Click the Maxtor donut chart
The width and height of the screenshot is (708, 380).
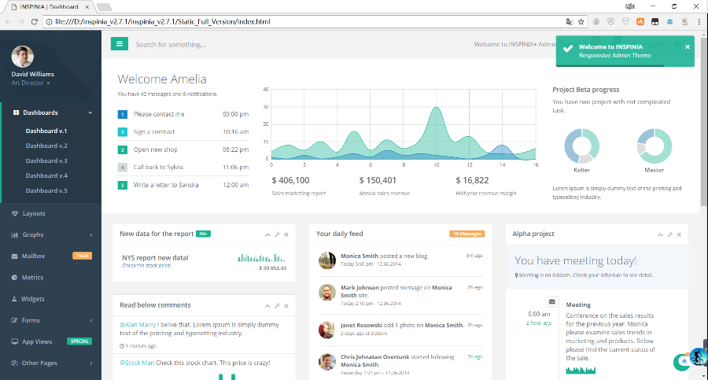655,146
